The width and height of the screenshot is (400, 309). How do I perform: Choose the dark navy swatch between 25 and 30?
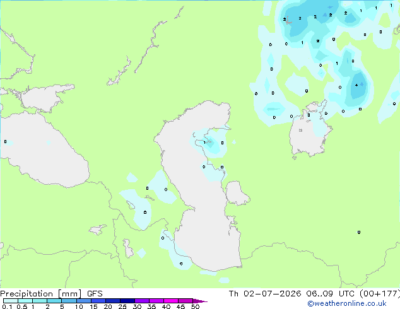point(127,301)
